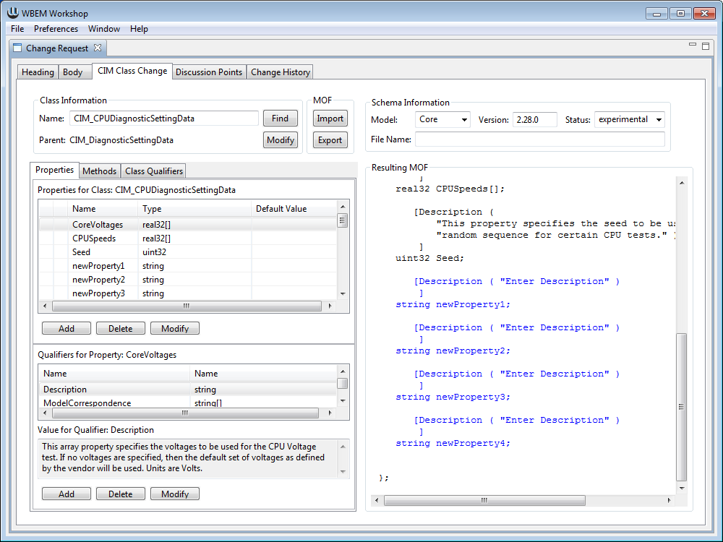This screenshot has width=723, height=542.
Task: Click Resulting MOF vertical scrollbar thumb
Action: [682, 406]
